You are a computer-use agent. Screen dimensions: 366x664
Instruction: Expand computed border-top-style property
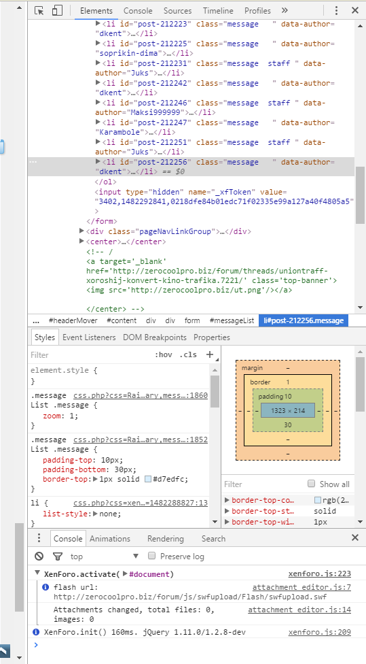(x=227, y=511)
